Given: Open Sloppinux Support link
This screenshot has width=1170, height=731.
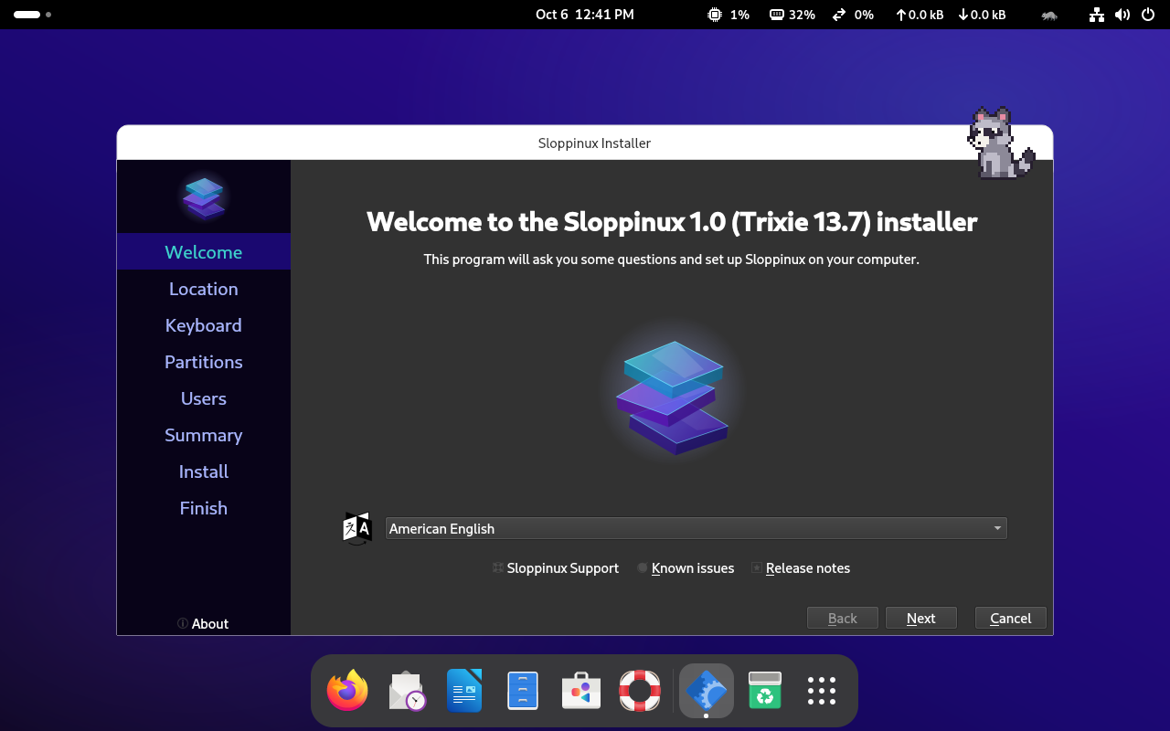Looking at the screenshot, I should pyautogui.click(x=556, y=568).
